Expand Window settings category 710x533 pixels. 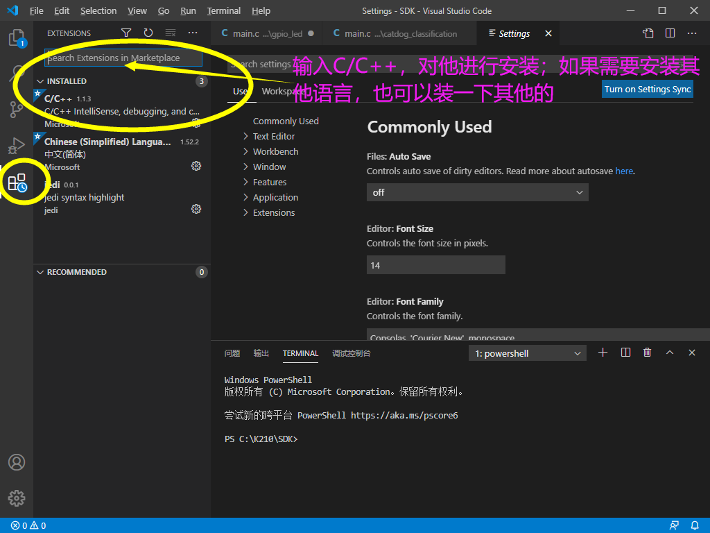269,167
